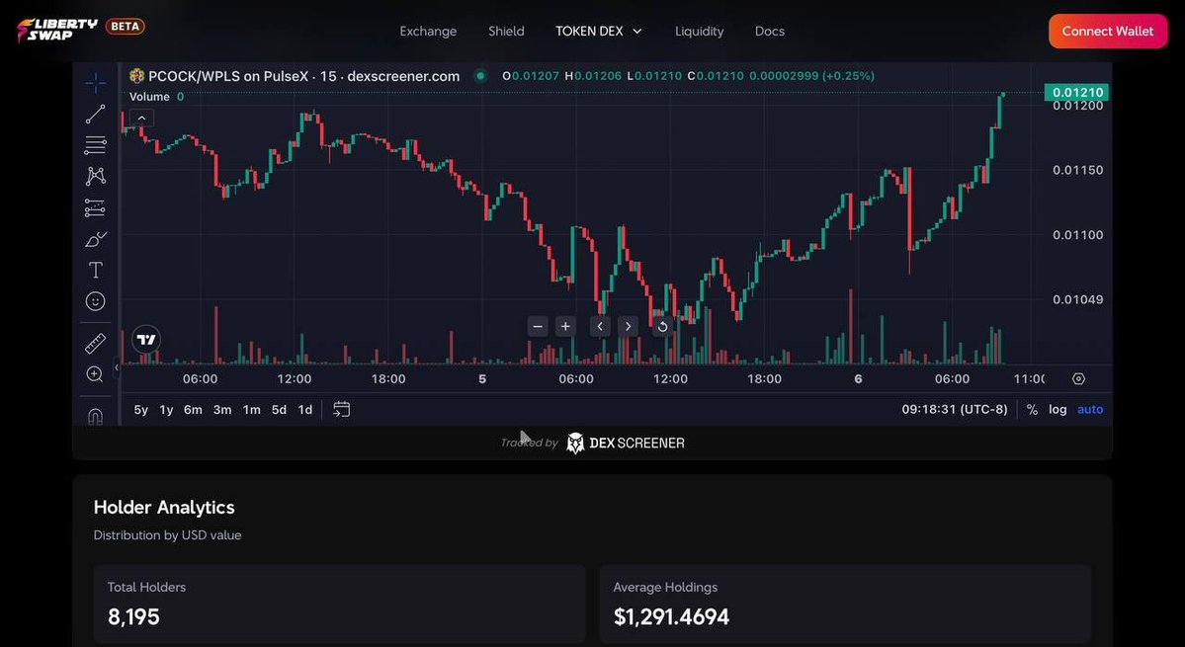Viewport: 1185px width, 647px height.
Task: Select the XABCD pattern tool
Action: (95, 176)
